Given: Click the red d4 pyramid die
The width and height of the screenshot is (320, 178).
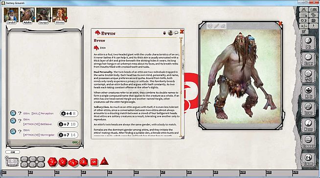Looking at the screenshot, I should coord(104,161).
